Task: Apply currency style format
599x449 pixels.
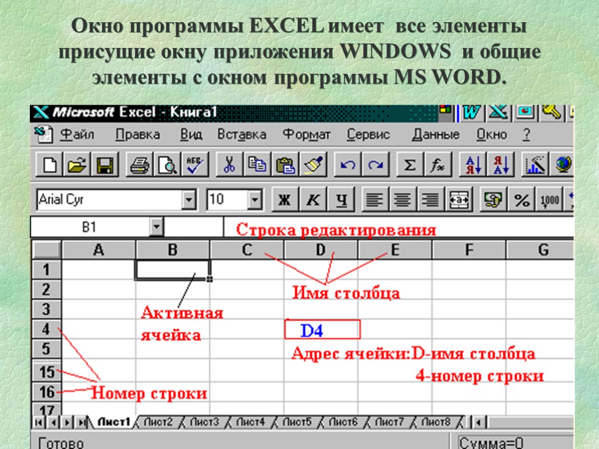Action: 493,199
